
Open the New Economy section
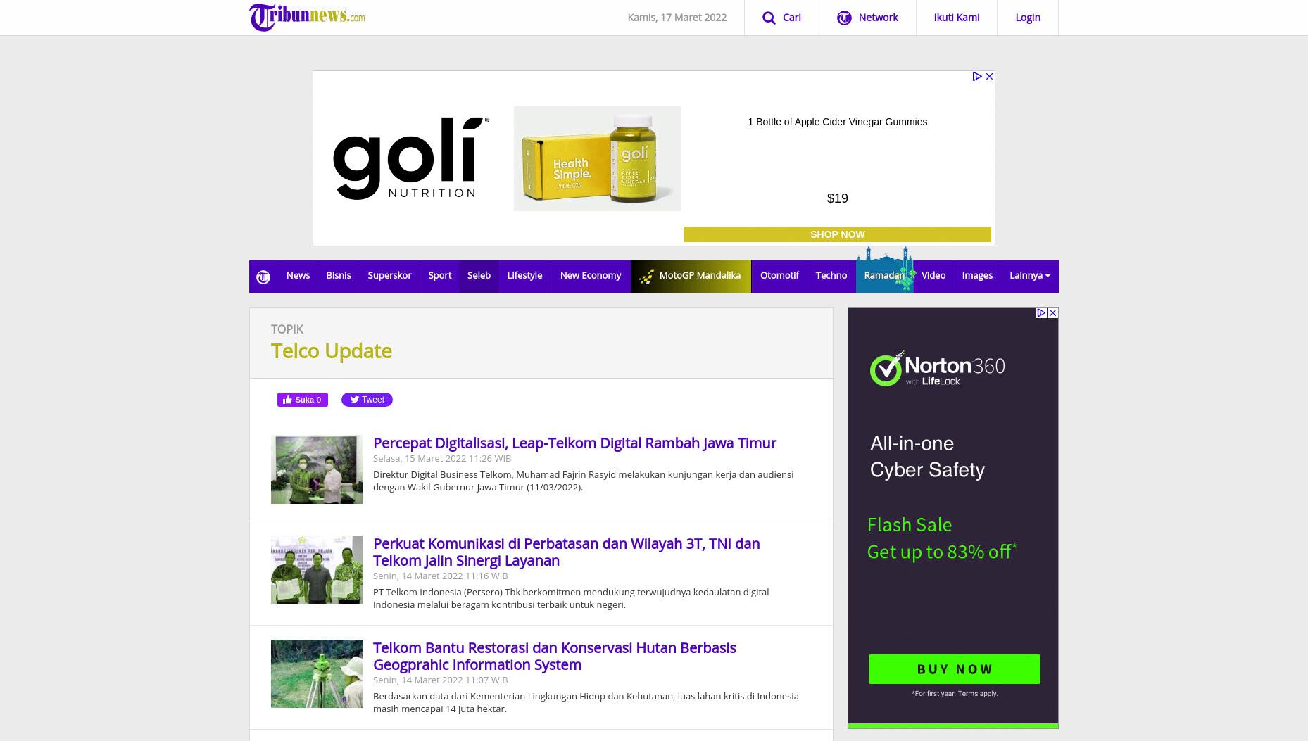tap(591, 275)
